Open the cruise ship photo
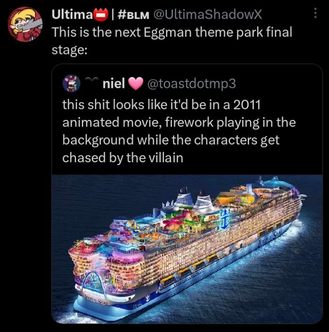This screenshot has height=332, width=329. [187, 249]
